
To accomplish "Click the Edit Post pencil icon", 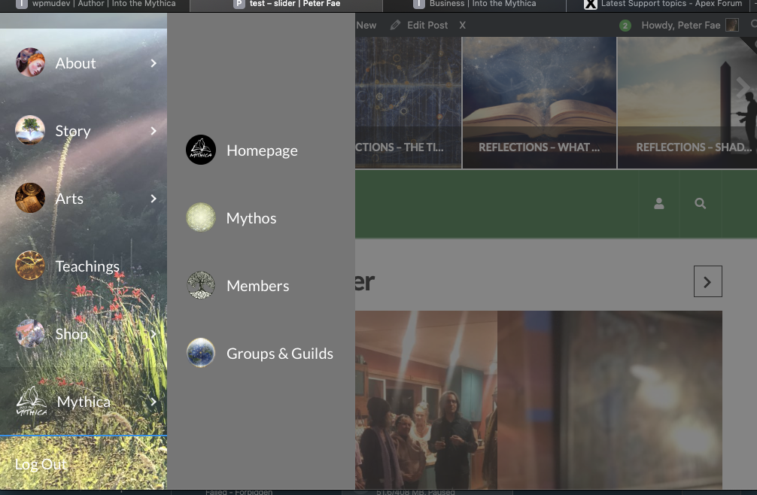I will click(395, 25).
